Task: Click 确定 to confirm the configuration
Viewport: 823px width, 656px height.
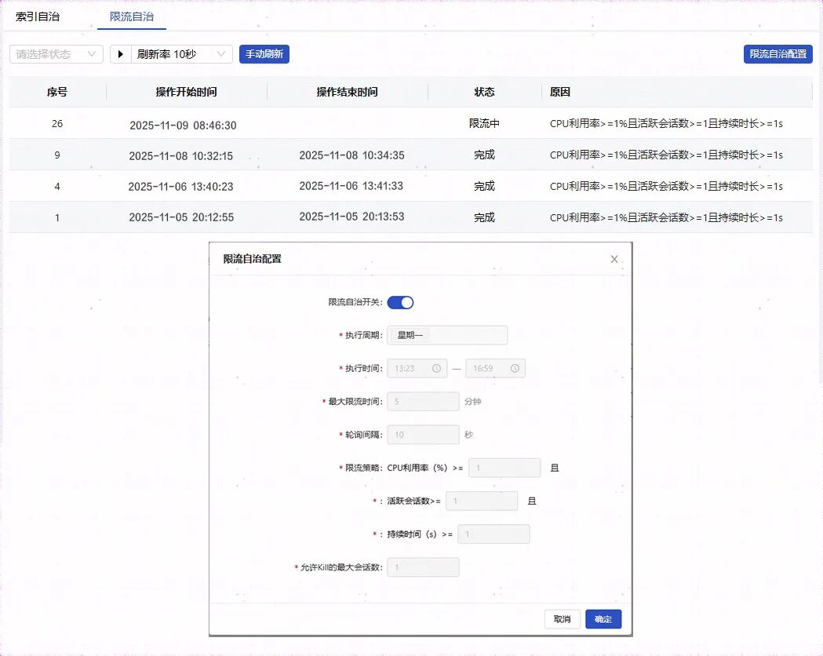Action: tap(603, 619)
